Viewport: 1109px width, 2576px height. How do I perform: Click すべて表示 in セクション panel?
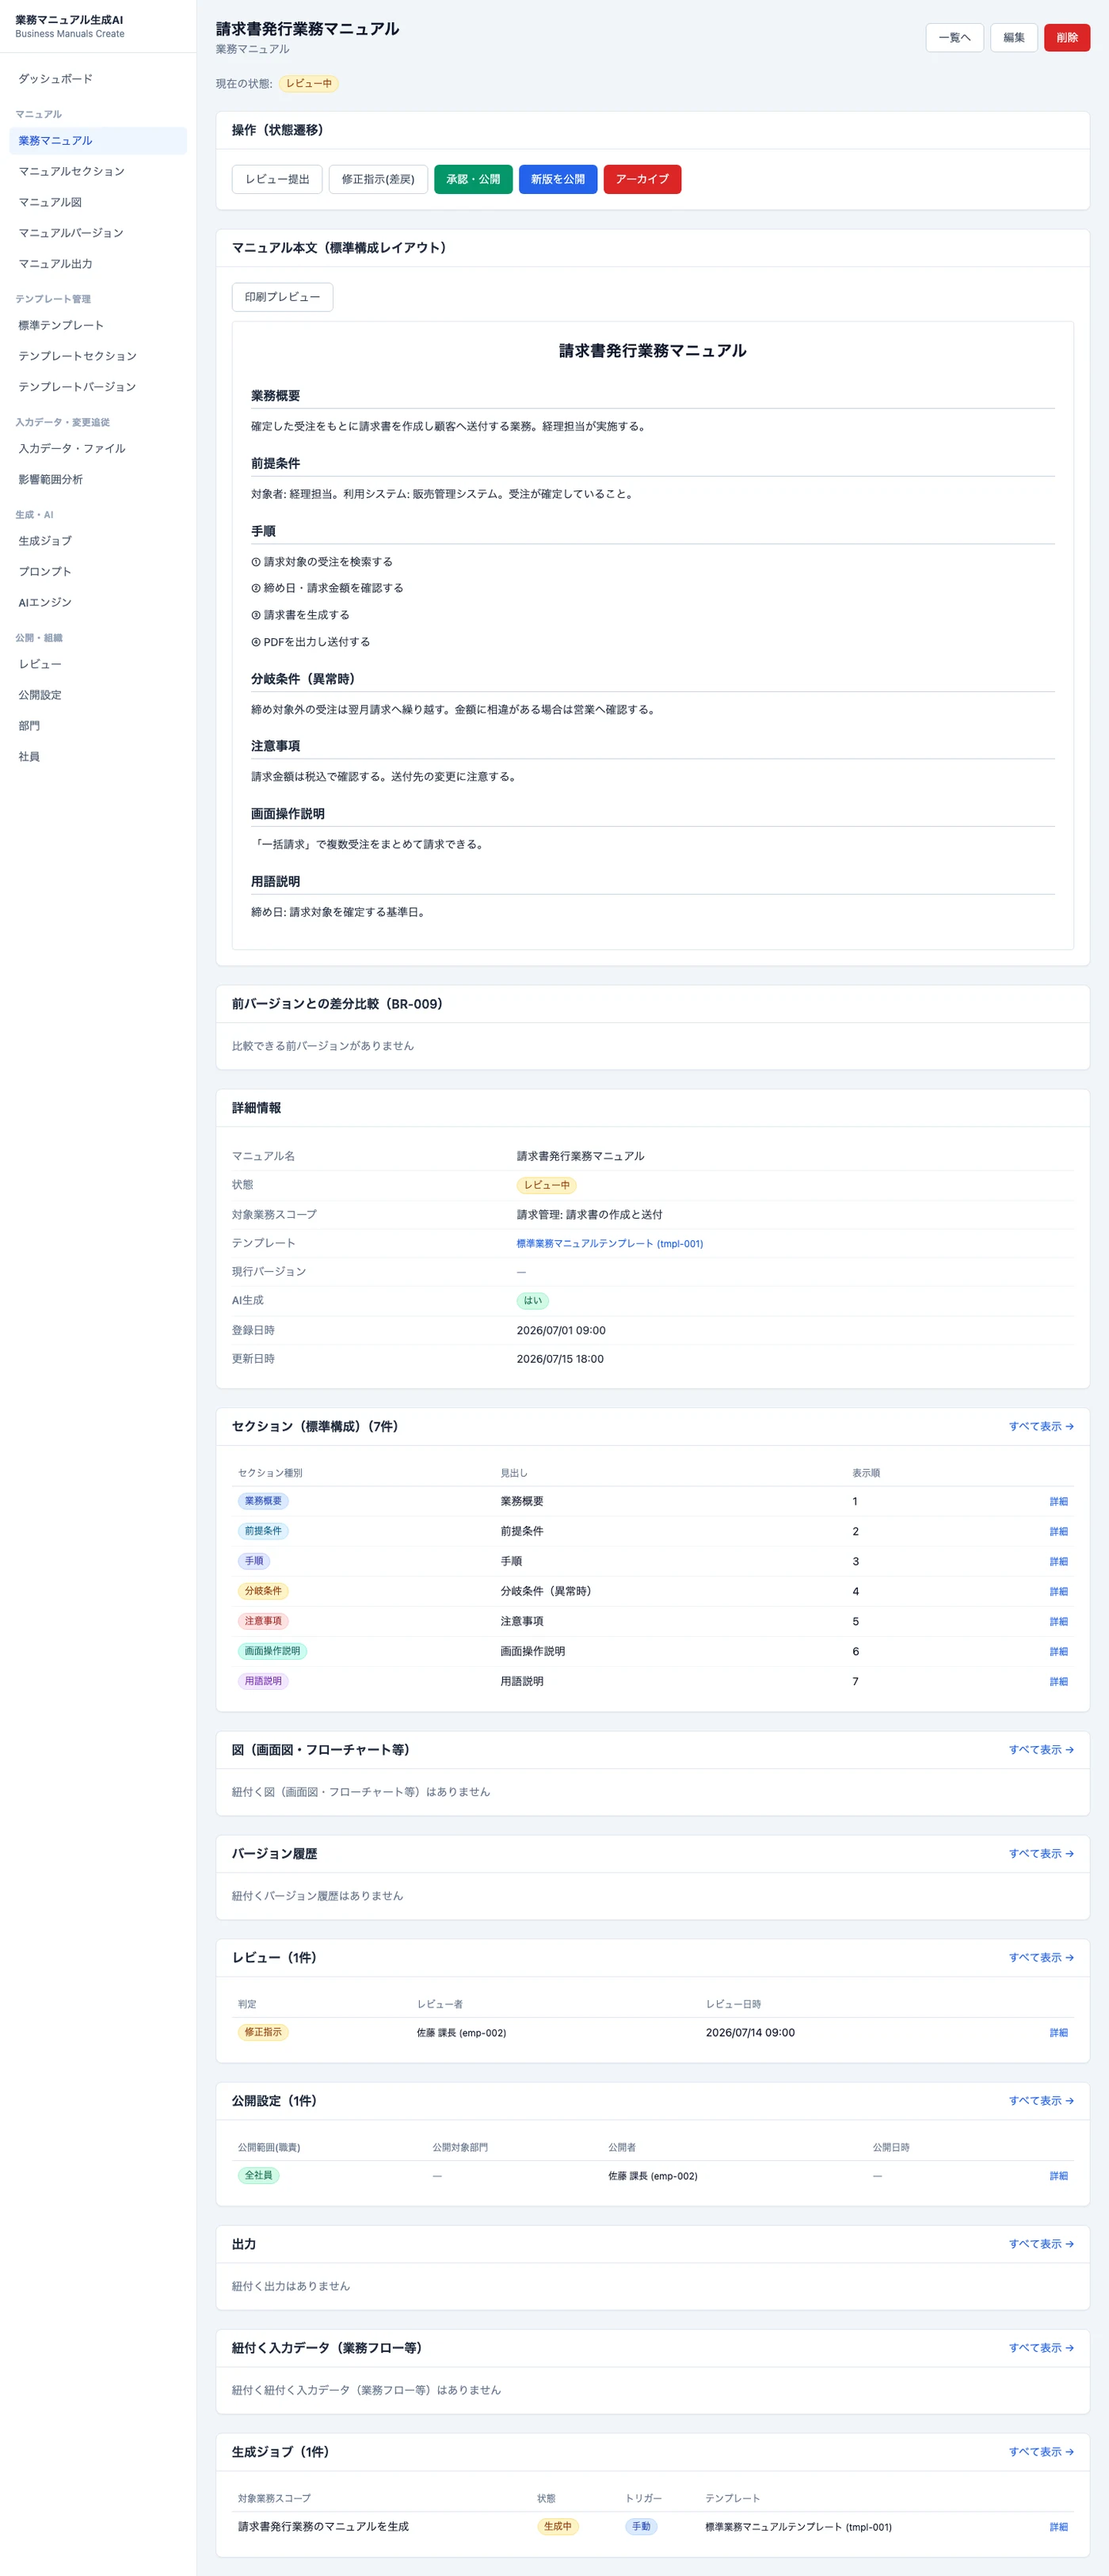(x=1040, y=1426)
